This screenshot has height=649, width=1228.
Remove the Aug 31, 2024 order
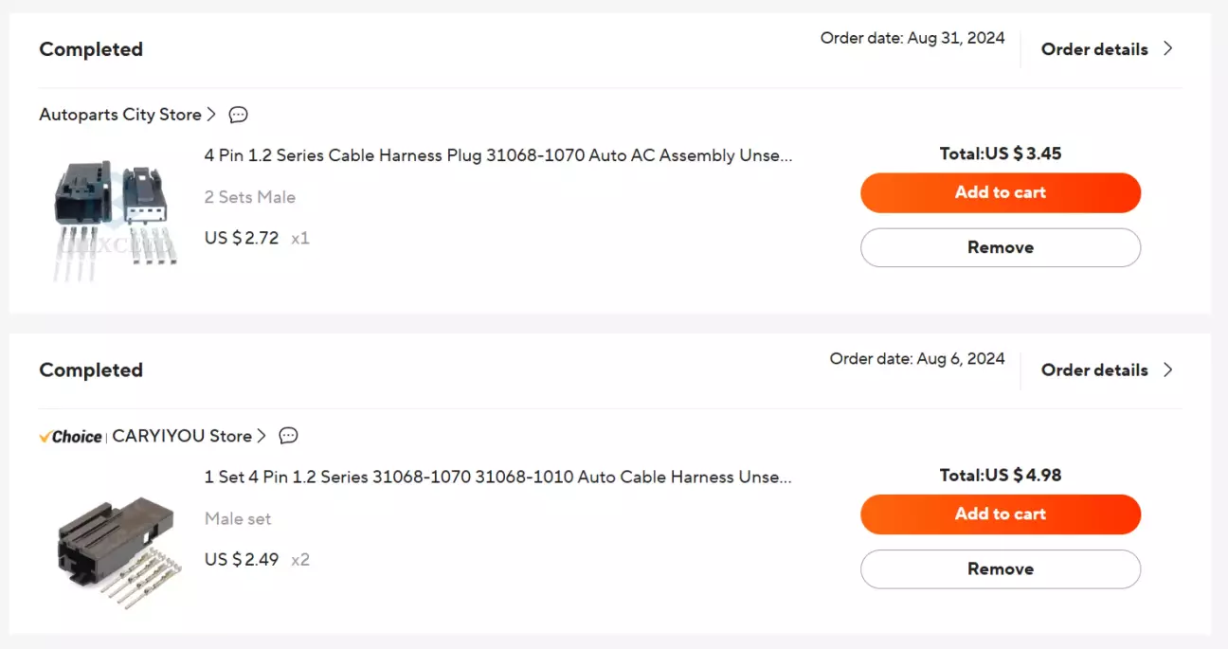pyautogui.click(x=1000, y=247)
